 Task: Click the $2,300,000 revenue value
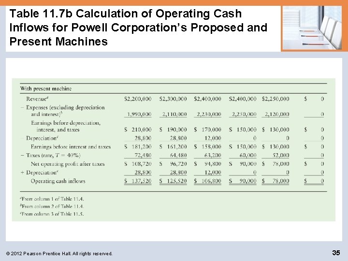(173, 99)
